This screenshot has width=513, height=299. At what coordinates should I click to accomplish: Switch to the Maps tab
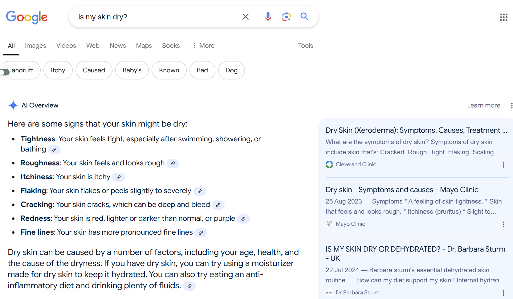[144, 46]
